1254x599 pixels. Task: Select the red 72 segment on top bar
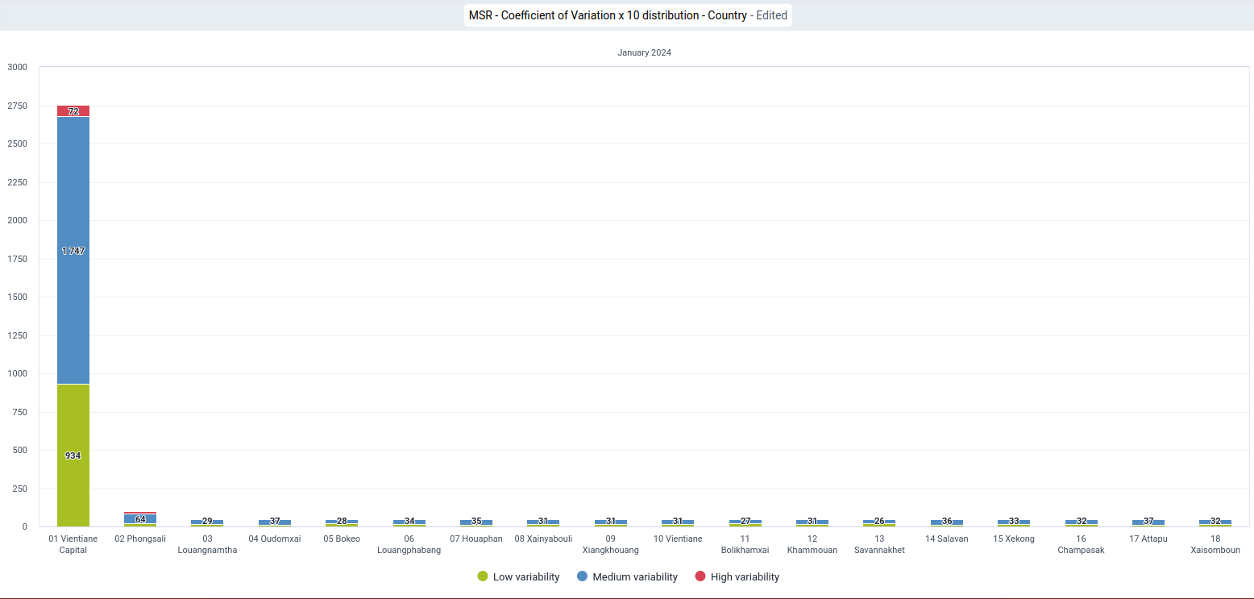[x=73, y=111]
